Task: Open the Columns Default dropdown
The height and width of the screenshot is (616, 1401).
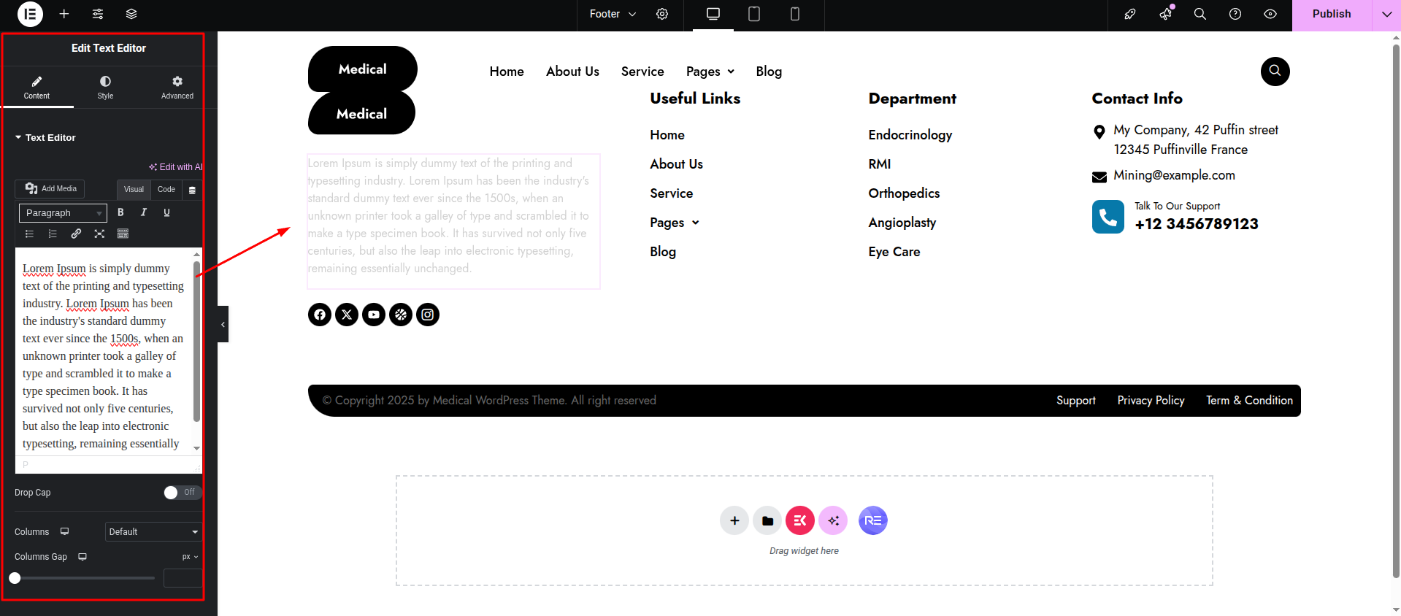Action: coord(153,532)
